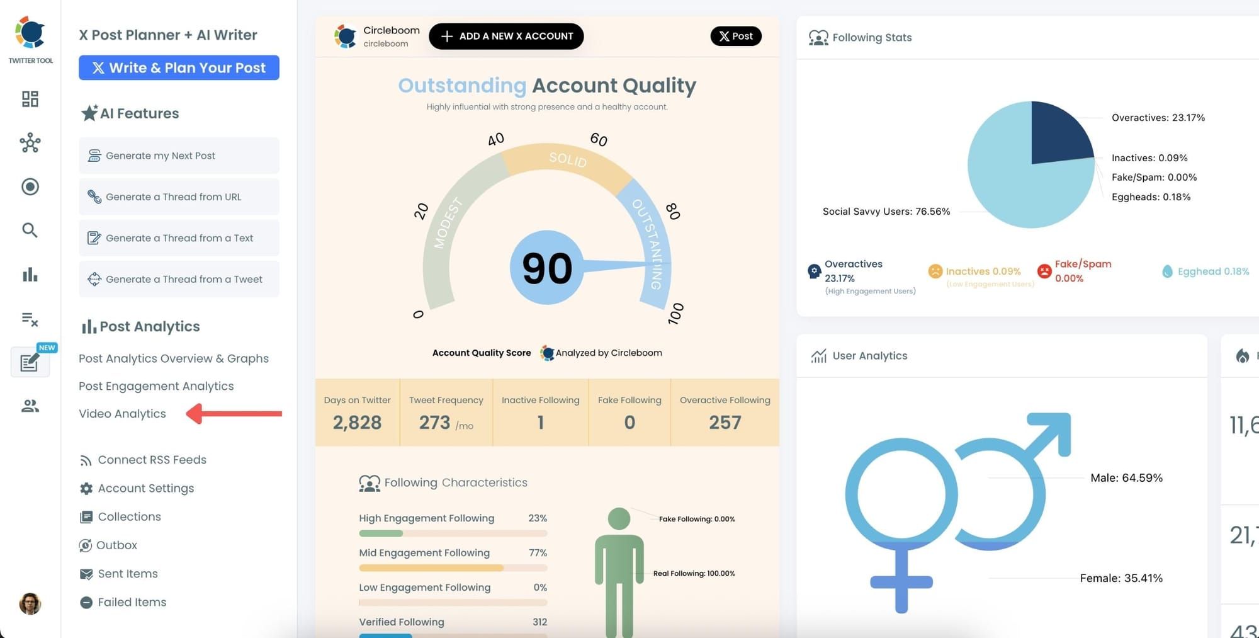Select Generate a Thread from URL

point(179,197)
